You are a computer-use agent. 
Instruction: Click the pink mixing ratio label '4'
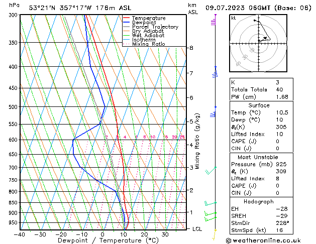click(x=125, y=137)
